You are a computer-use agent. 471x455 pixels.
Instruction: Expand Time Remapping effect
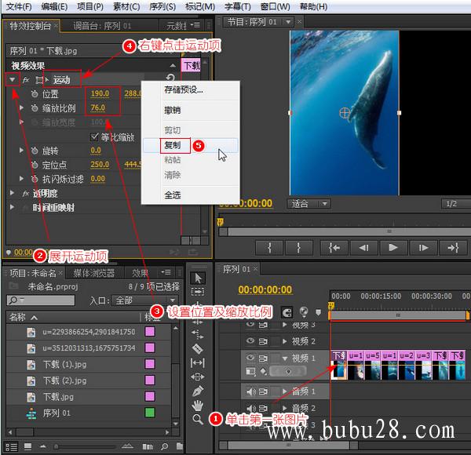pos(12,207)
